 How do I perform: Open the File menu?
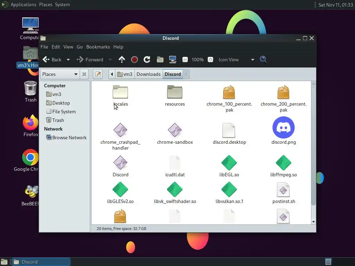(44, 47)
